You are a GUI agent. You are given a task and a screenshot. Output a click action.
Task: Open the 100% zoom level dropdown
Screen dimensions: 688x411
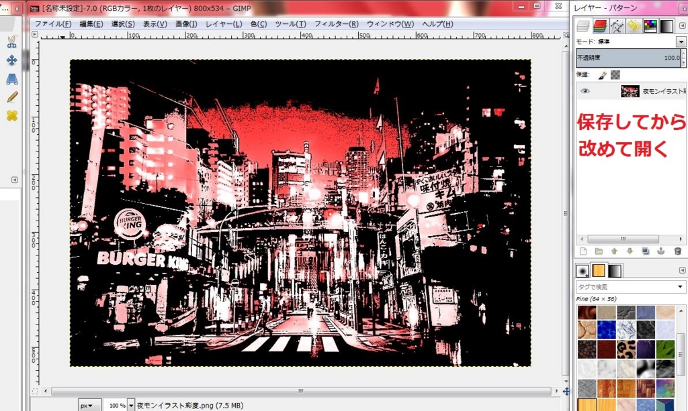tap(131, 406)
